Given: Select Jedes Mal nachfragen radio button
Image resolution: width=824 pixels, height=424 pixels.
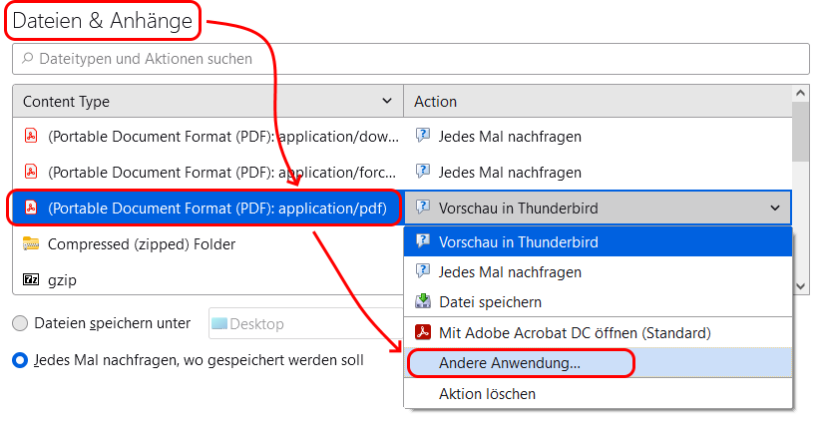Looking at the screenshot, I should point(20,360).
